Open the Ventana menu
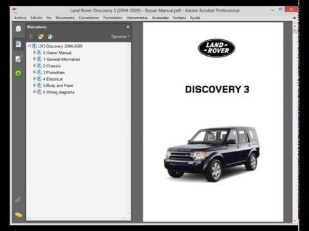This screenshot has height=231, width=309. coord(179,18)
